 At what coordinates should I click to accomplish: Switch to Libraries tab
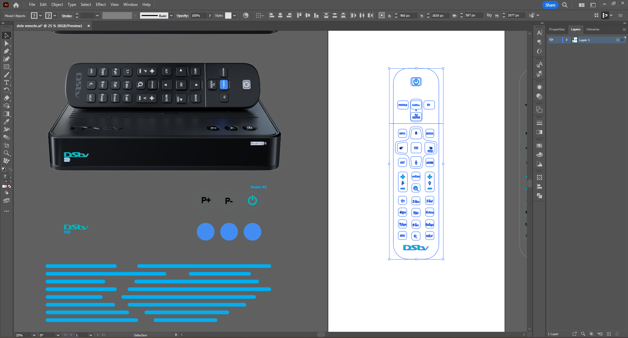pyautogui.click(x=593, y=29)
